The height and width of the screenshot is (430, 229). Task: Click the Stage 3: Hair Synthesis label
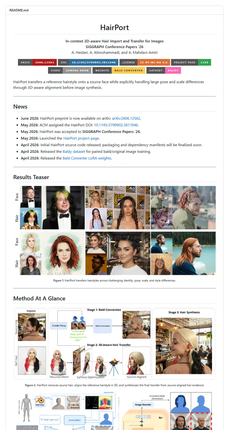(184, 312)
